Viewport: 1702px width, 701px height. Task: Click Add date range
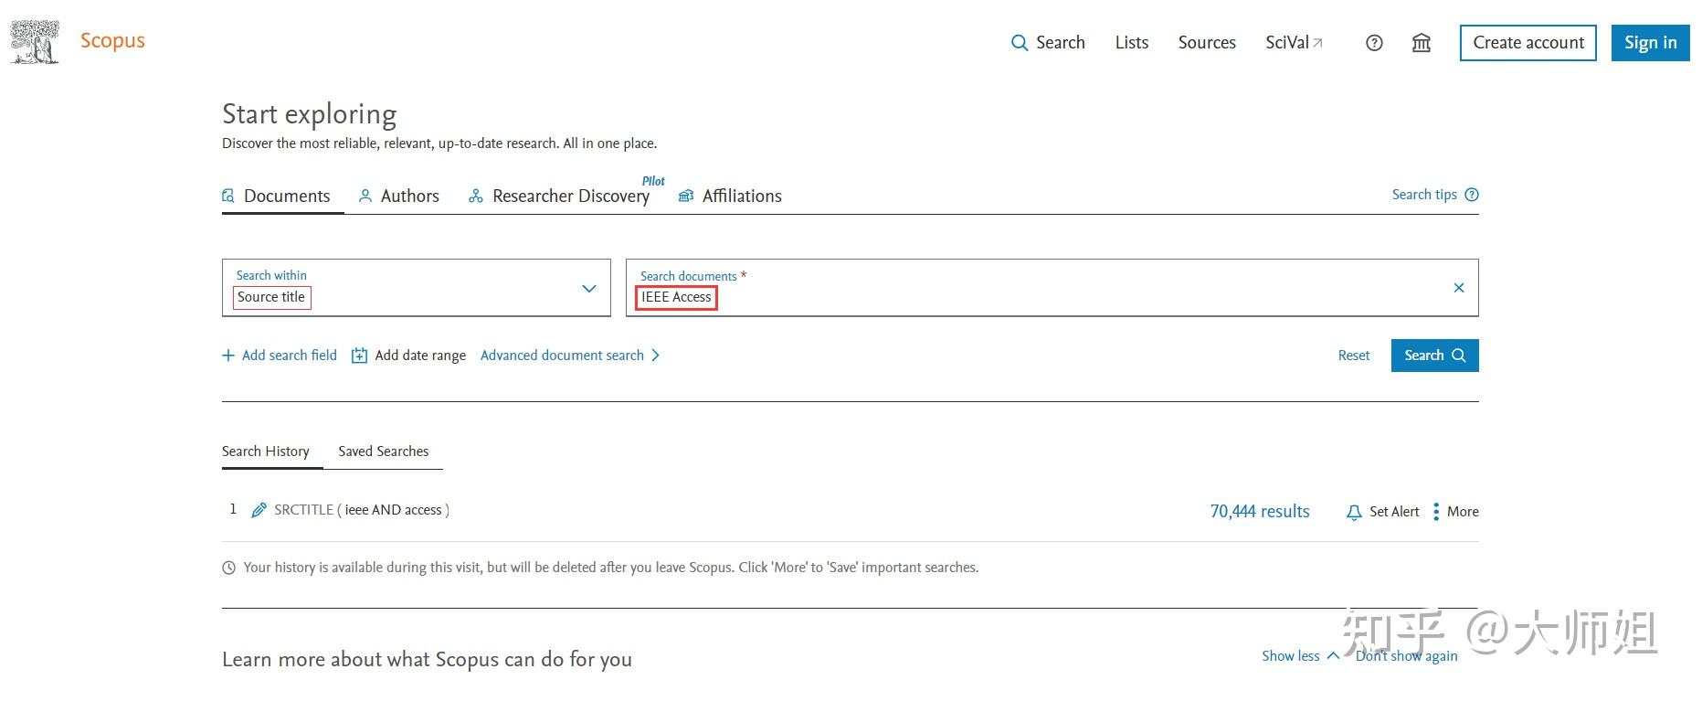tap(409, 356)
